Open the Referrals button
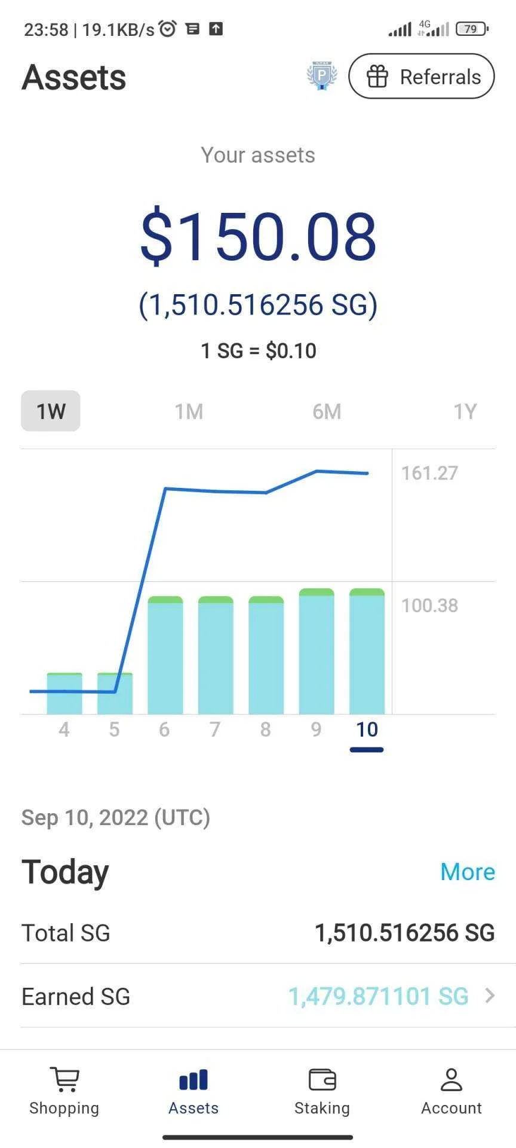This screenshot has width=516, height=1148. tap(422, 76)
